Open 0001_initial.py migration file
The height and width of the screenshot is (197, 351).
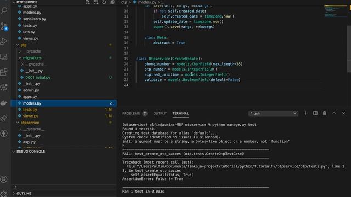(38, 78)
